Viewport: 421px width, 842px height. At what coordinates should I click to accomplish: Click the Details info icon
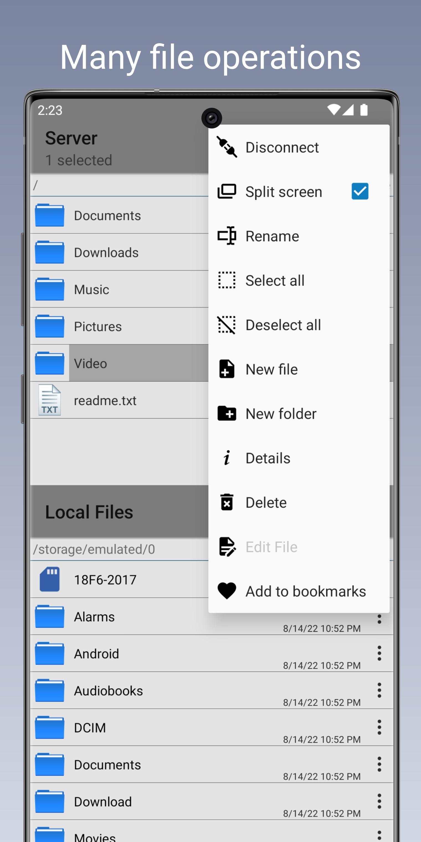point(227,458)
